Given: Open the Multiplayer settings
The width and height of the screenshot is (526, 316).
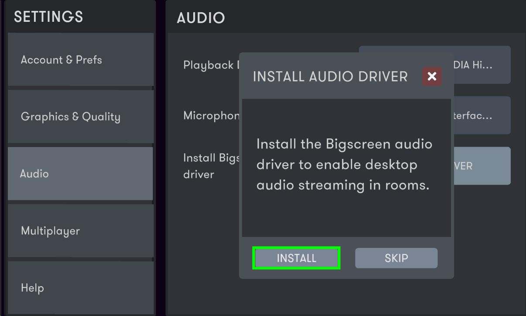Looking at the screenshot, I should pyautogui.click(x=81, y=230).
